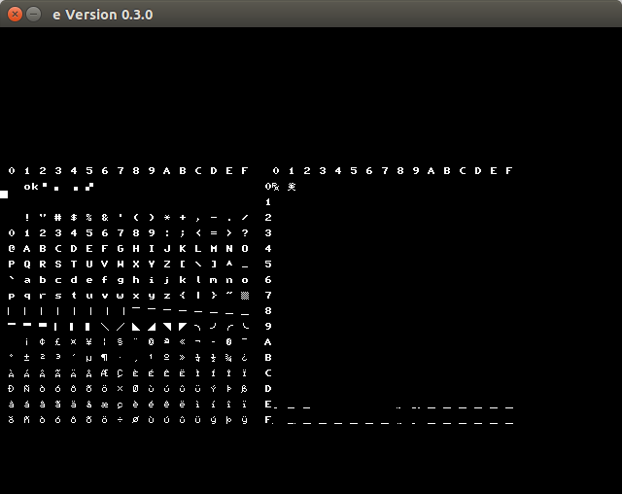The width and height of the screenshot is (622, 494).
Task: Select the '#' glyph in character table
Action: point(58,218)
